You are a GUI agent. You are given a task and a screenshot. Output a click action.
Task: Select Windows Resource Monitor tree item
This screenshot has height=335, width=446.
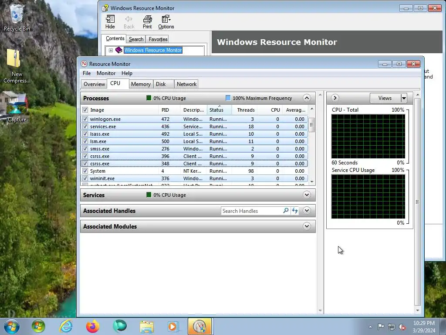153,50
